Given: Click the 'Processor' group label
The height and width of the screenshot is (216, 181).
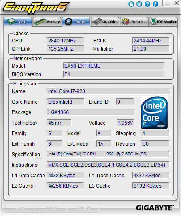Looking at the screenshot, I should pyautogui.click(x=25, y=84).
